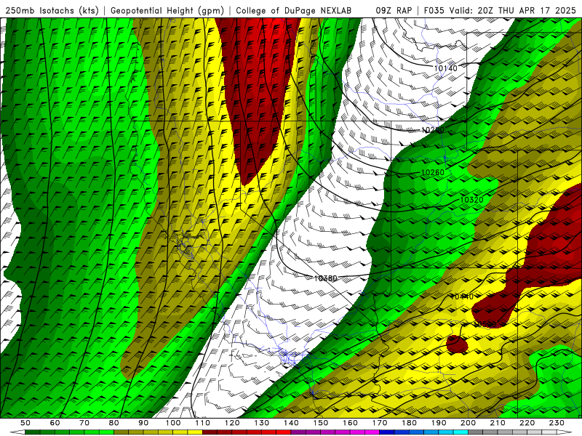Viewport: 582px width, 436px height.
Task: Click the 90 value on the color scale
Action: coord(143,423)
